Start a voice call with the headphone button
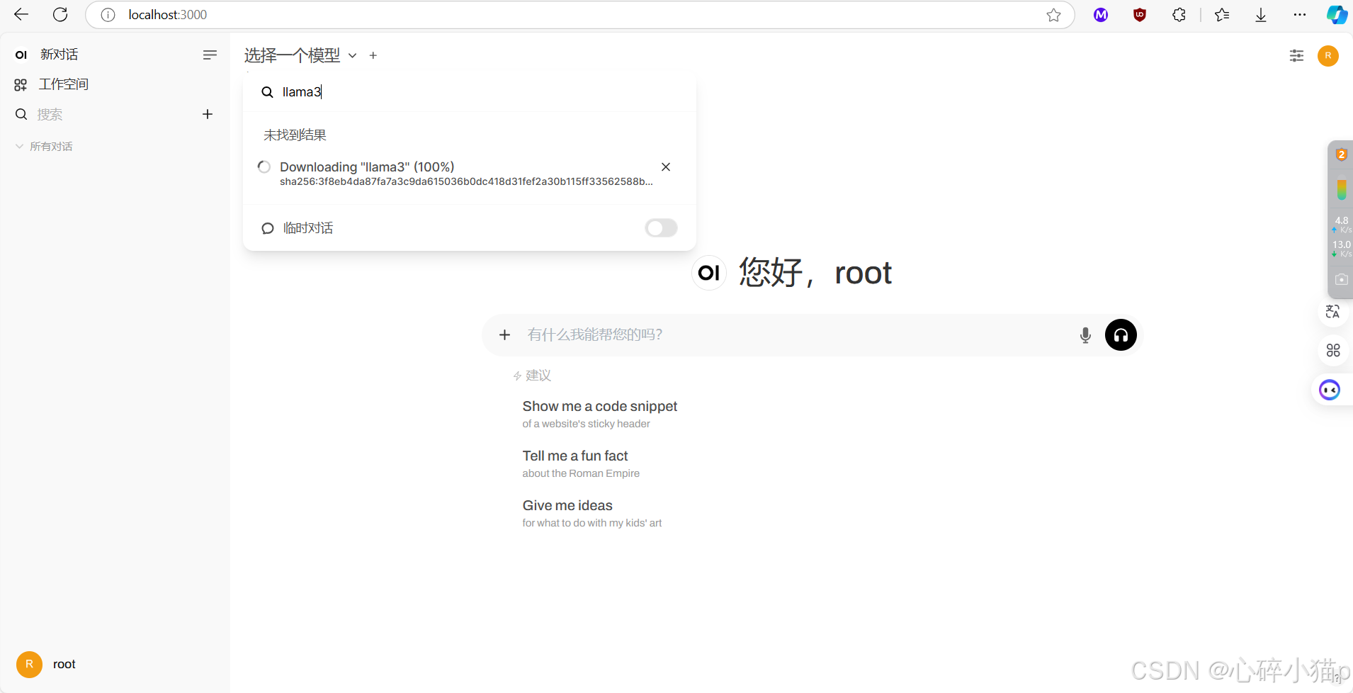Viewport: 1353px width, 693px height. coord(1120,334)
